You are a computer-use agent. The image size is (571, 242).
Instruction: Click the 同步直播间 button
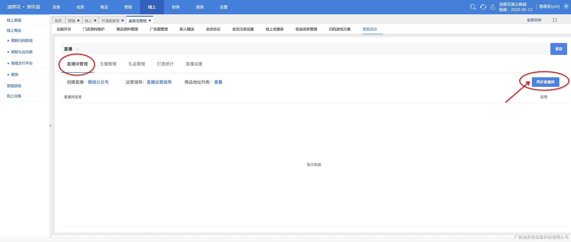(545, 82)
